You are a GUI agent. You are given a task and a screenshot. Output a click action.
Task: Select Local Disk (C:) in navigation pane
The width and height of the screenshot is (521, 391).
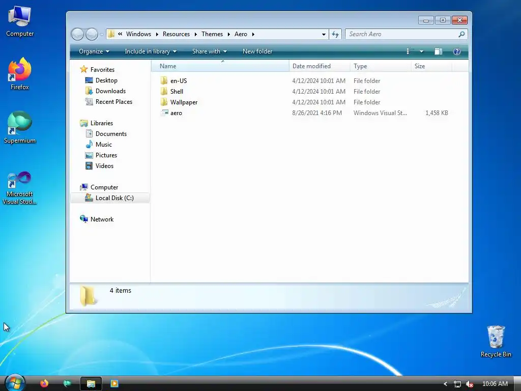click(110, 198)
